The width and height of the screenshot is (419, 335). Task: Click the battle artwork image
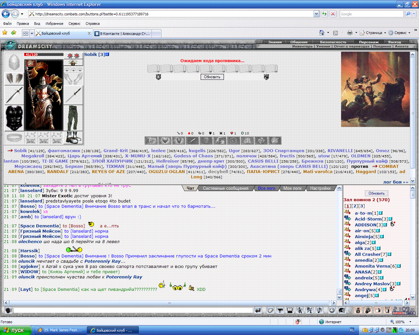(x=375, y=89)
